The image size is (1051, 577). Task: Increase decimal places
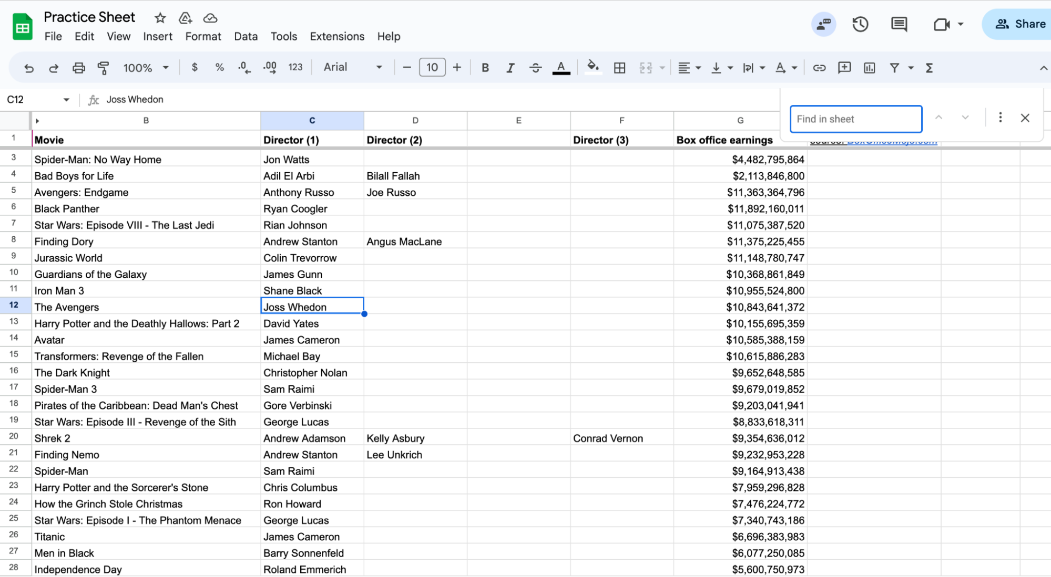(270, 67)
